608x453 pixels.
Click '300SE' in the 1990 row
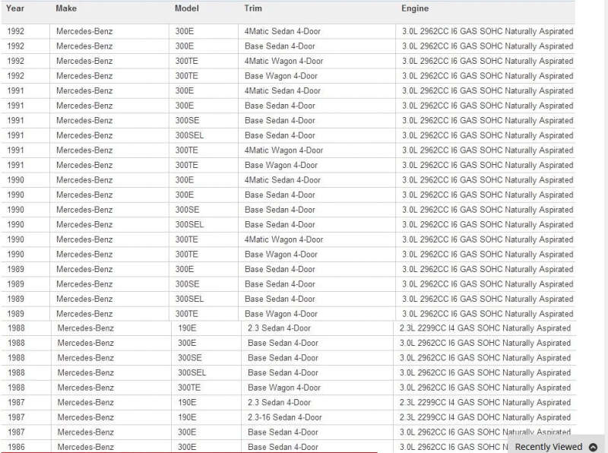point(187,210)
